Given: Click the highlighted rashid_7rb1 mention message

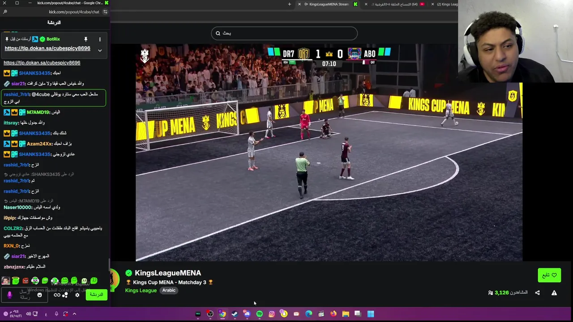Looking at the screenshot, I should click(54, 98).
